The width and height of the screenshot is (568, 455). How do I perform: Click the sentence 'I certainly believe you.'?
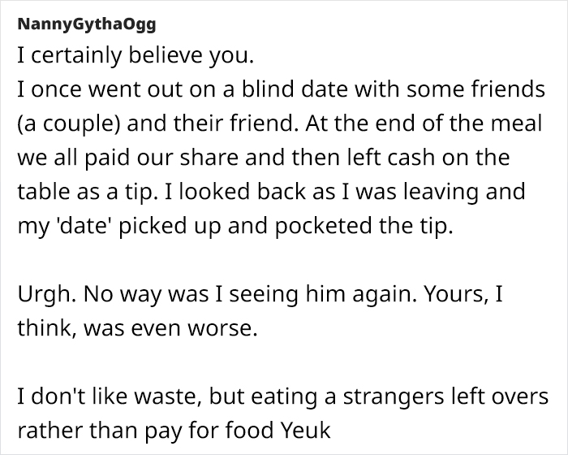point(136,56)
